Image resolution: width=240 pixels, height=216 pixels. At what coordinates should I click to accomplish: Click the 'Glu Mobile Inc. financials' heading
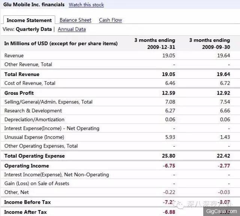(x=34, y=4)
